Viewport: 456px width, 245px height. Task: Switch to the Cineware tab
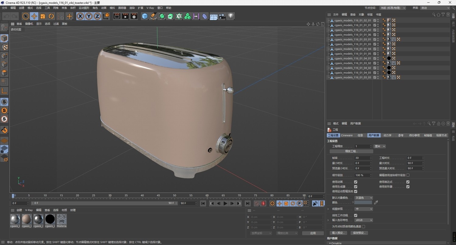(347, 135)
